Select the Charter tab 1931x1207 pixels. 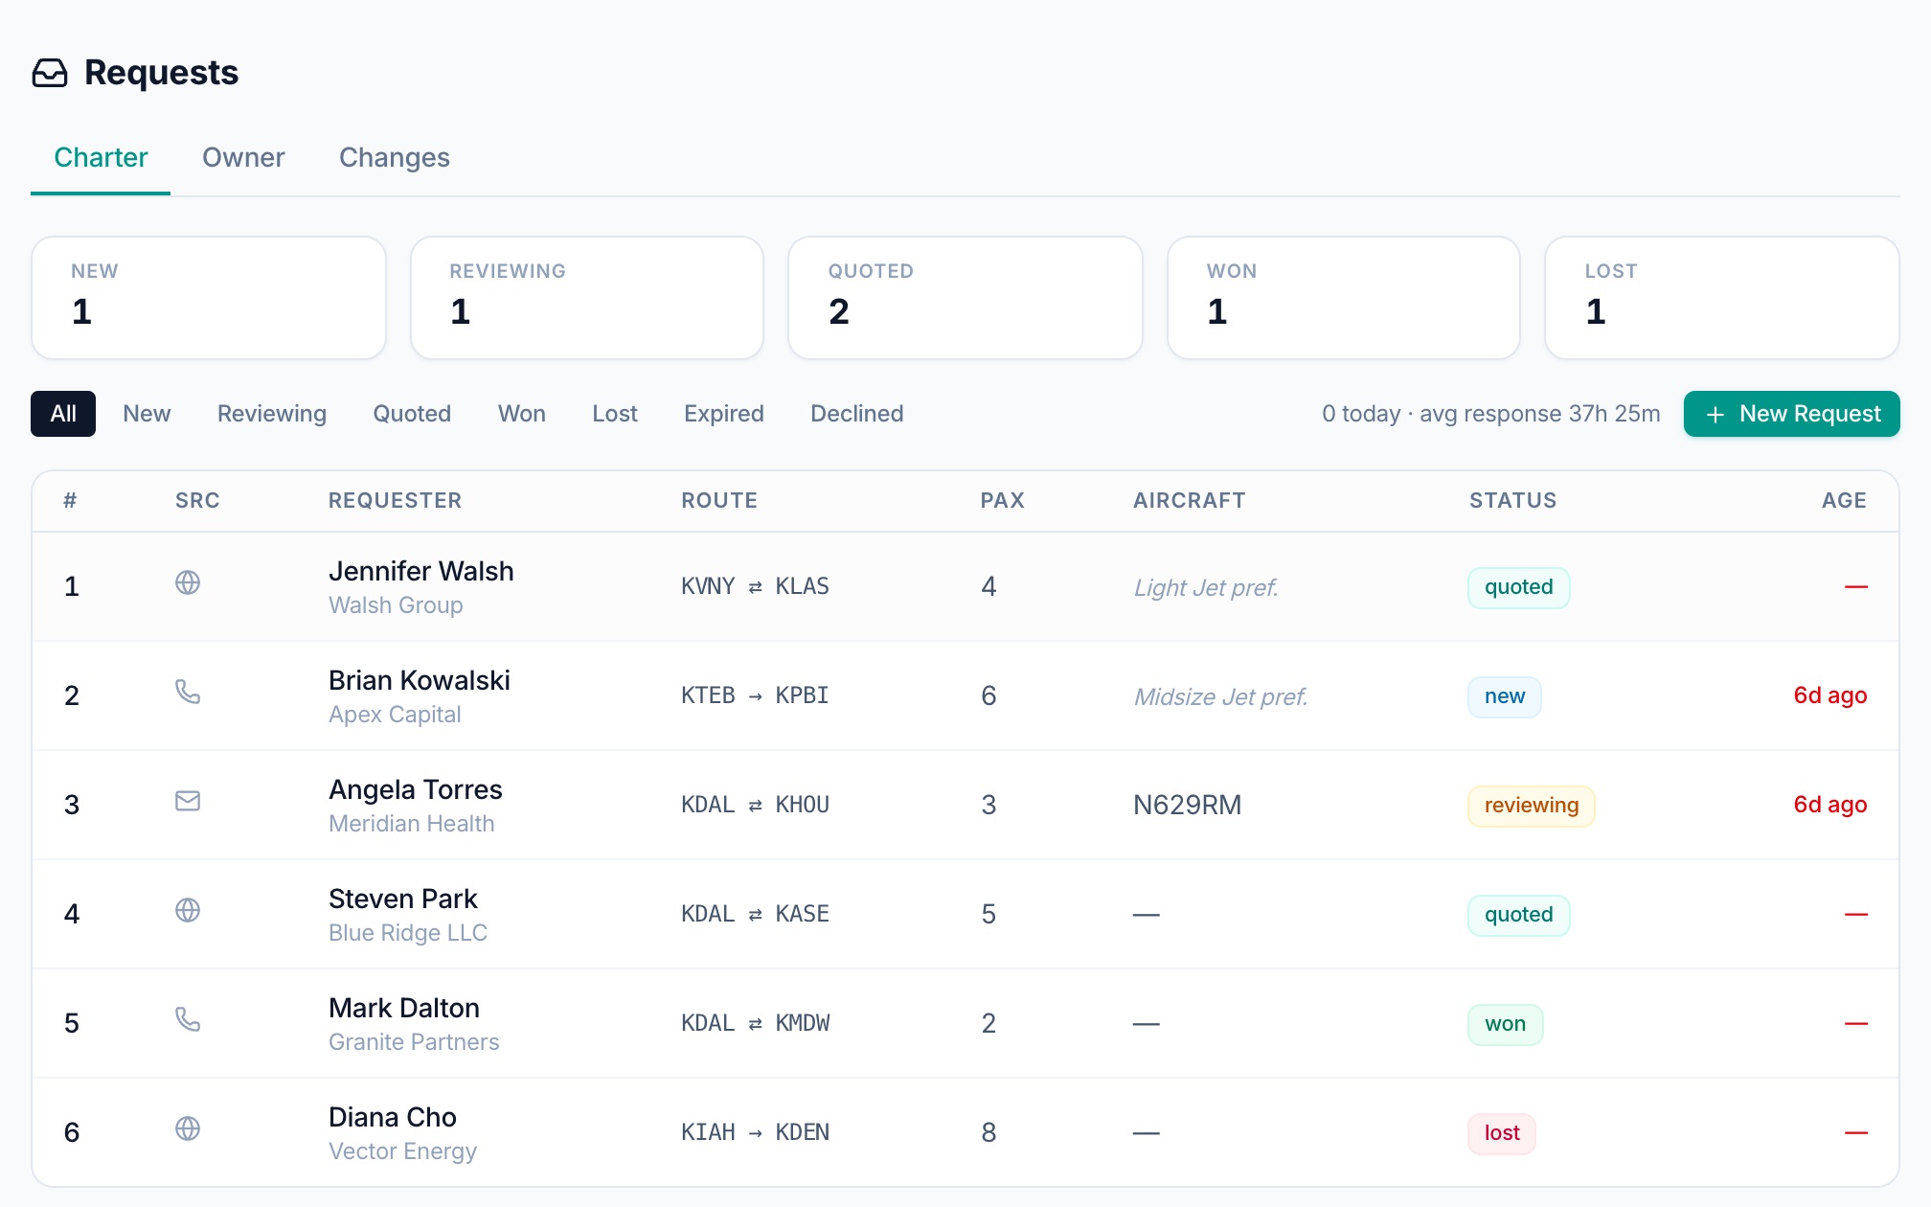[x=101, y=157]
